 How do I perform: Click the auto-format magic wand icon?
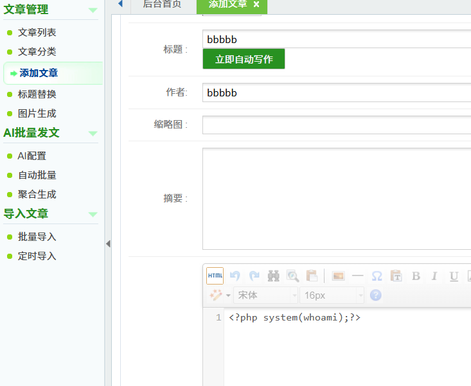[216, 295]
